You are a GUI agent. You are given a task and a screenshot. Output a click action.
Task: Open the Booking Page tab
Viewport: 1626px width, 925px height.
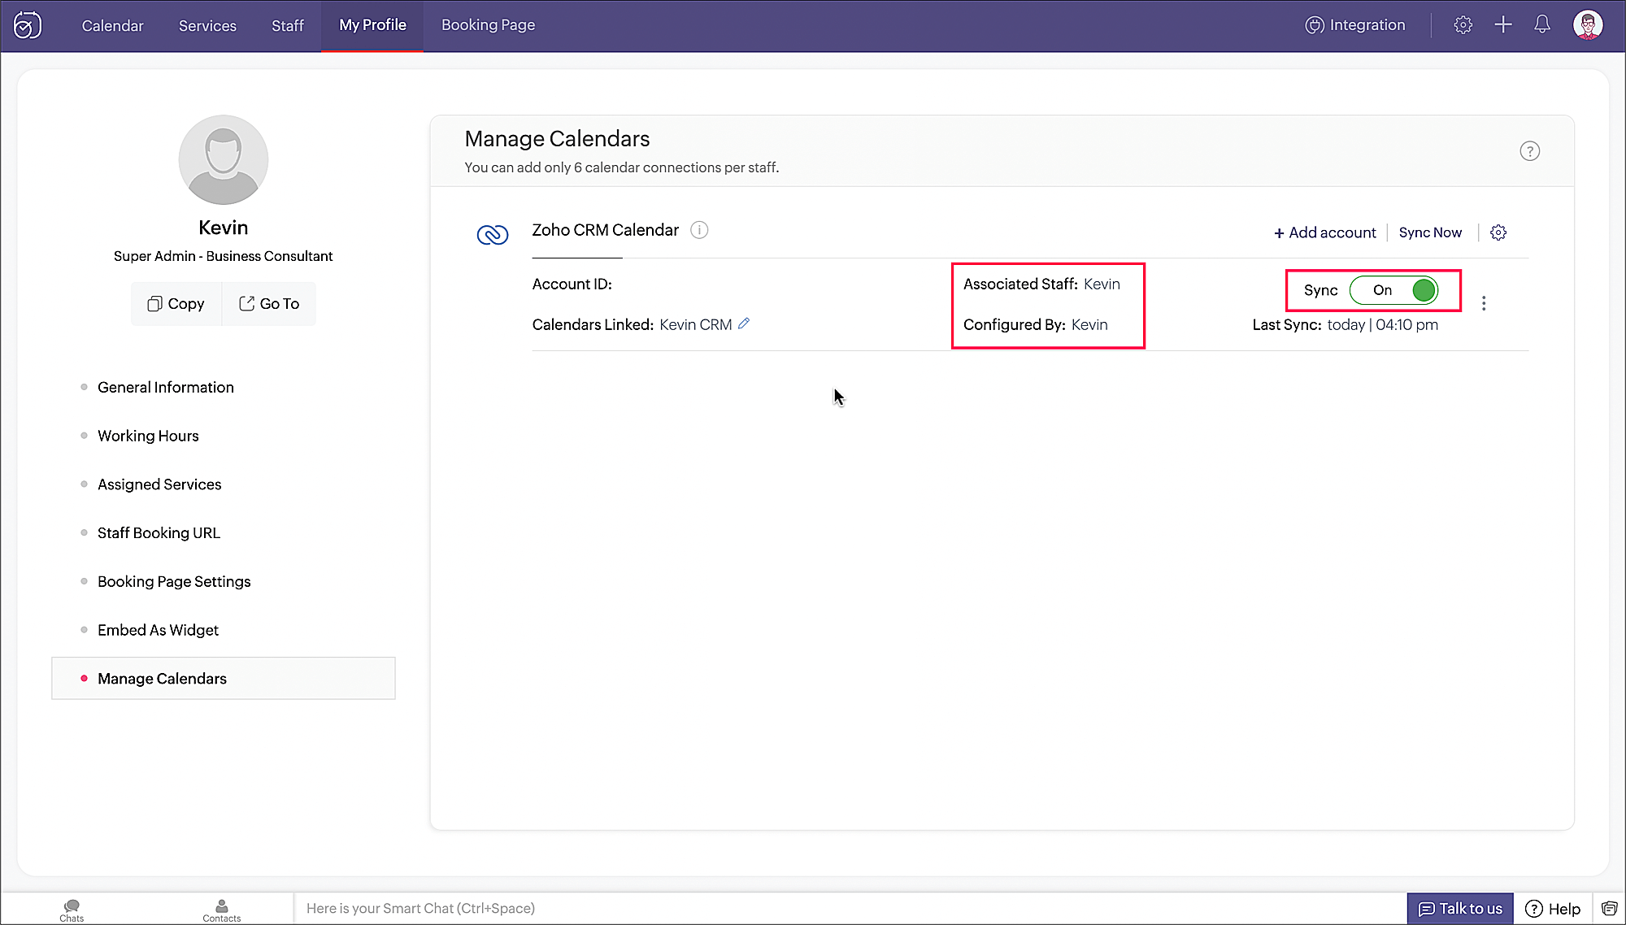point(488,25)
